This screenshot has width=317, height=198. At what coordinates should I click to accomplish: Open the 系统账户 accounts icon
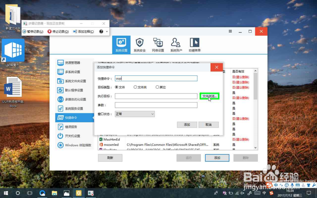pos(176,44)
